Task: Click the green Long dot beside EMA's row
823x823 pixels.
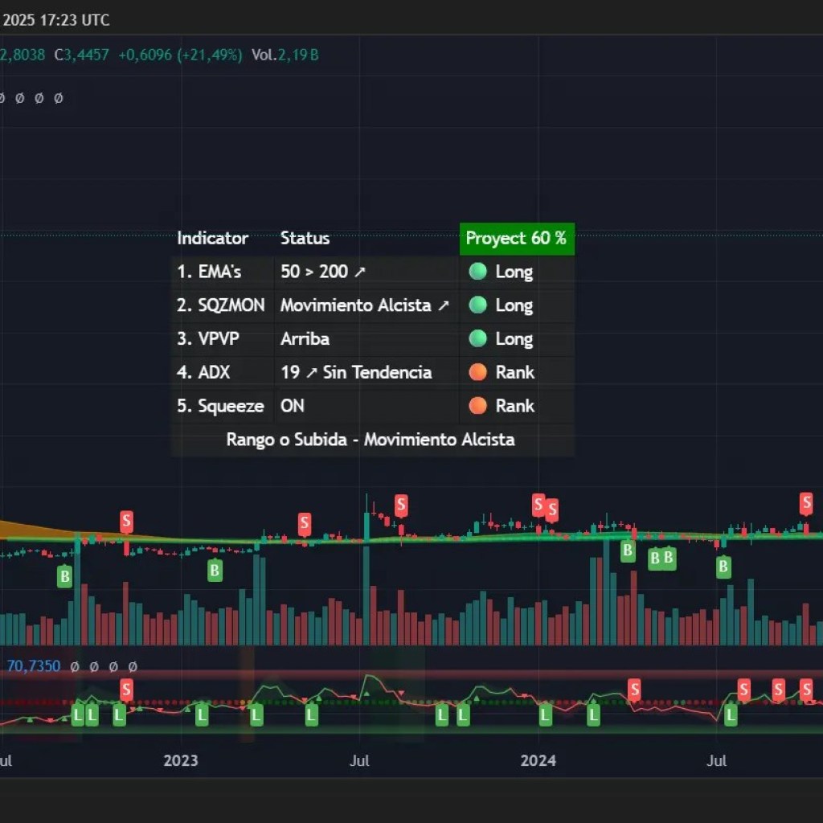Action: [x=480, y=272]
